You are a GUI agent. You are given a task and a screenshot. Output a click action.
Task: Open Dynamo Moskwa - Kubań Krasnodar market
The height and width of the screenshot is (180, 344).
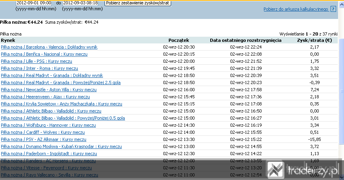point(61,146)
